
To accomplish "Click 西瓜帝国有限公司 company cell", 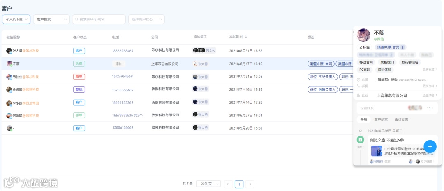I will click(x=165, y=102).
